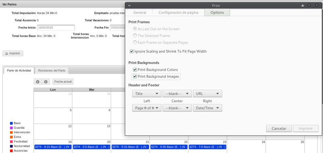This screenshot has width=323, height=153.
Task: Open calendar event 3274 - 8:15-Base
Action: click(x=53, y=147)
